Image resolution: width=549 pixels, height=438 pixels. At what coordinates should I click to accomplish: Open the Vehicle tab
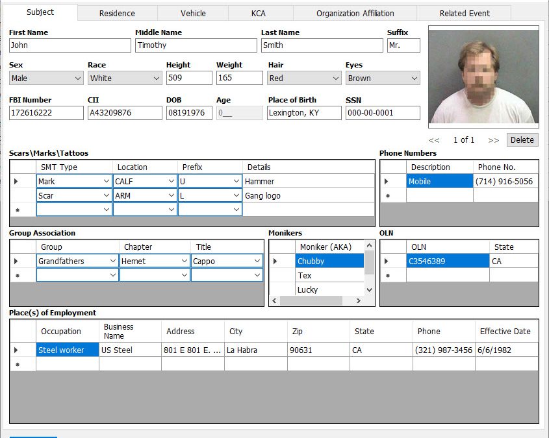pos(193,13)
